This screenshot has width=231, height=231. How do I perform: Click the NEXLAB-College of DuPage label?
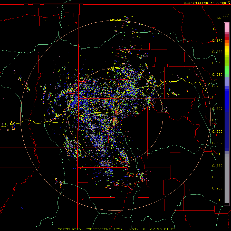click(x=205, y=3)
